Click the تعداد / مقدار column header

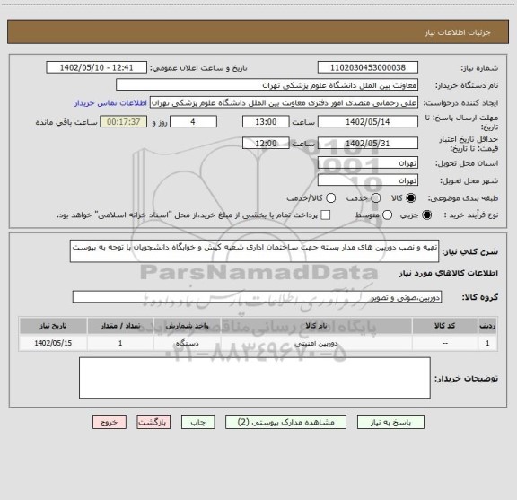pos(120,326)
